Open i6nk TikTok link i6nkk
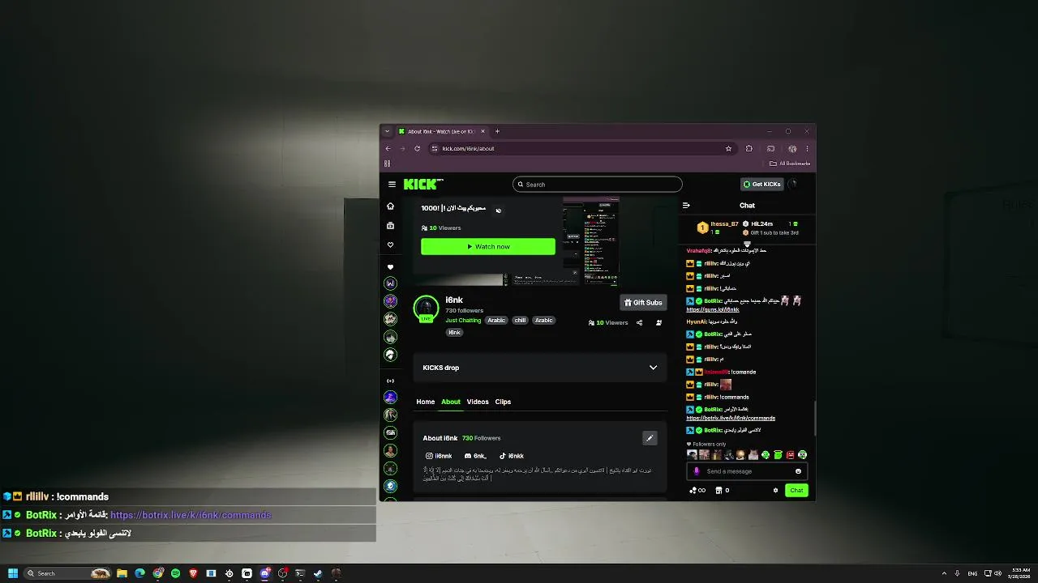The image size is (1038, 583). click(x=512, y=456)
